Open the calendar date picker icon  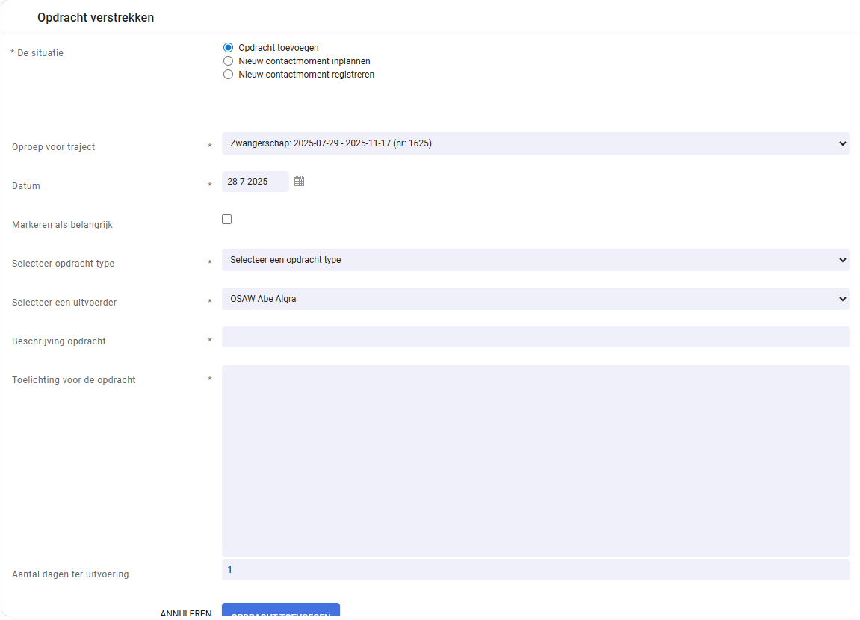tap(299, 181)
